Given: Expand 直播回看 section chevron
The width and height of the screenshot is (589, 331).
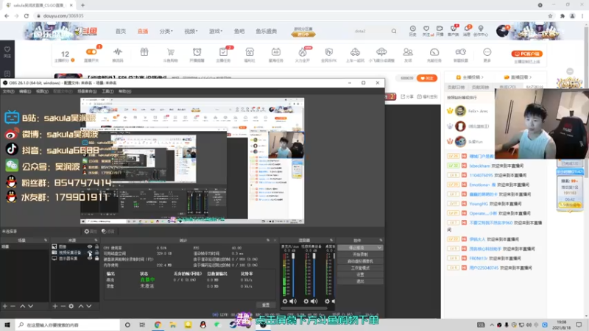Looking at the screenshot, I should (x=530, y=77).
